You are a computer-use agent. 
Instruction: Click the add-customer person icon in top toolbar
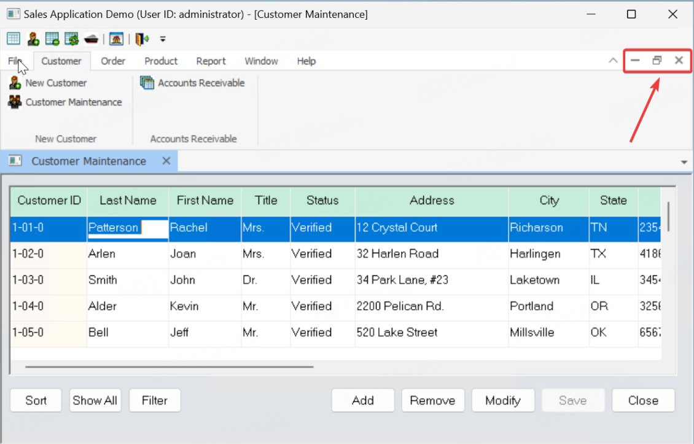tap(33, 39)
